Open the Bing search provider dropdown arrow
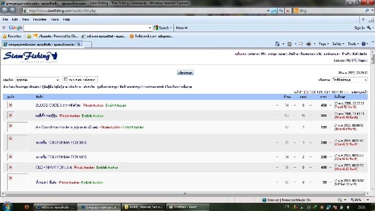Image resolution: width=375 pixels, height=211 pixels. click(372, 11)
